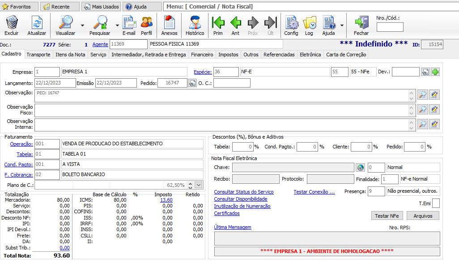Click magnifier icon for Observação Interna

(x=423, y=124)
